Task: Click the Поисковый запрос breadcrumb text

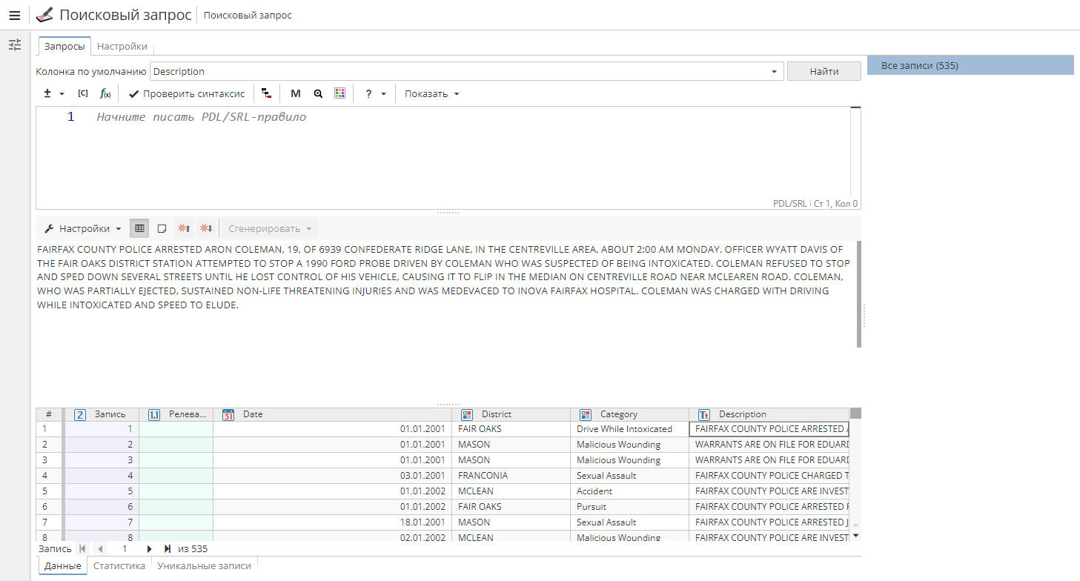Action: pyautogui.click(x=248, y=16)
